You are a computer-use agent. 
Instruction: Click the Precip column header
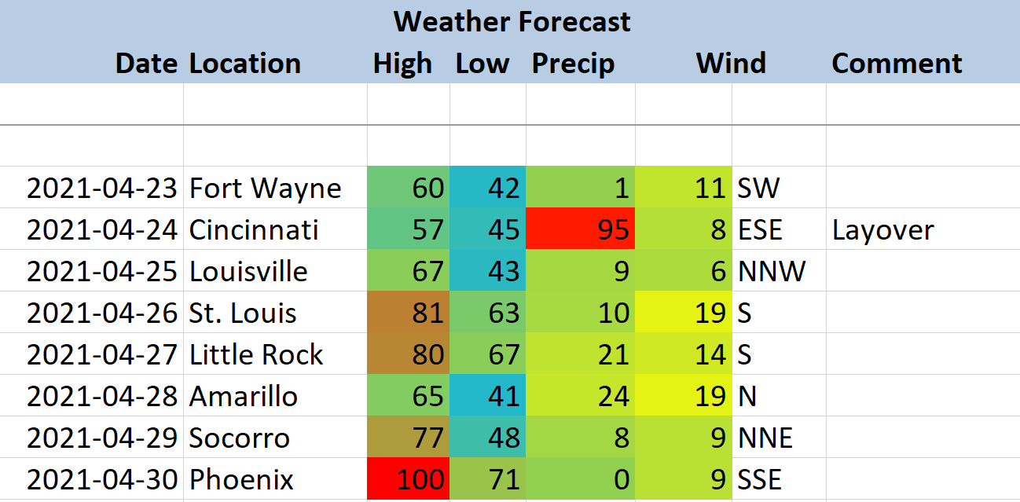(x=573, y=63)
